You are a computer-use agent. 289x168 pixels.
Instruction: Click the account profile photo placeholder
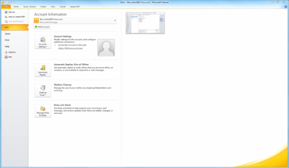pos(106,47)
